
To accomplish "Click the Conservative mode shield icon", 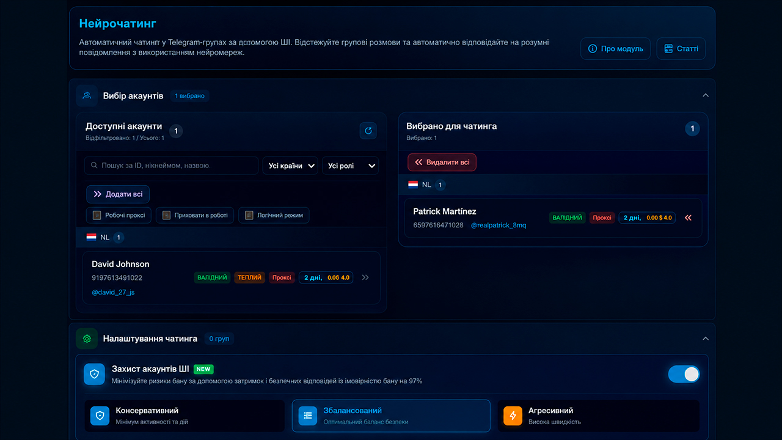I will click(100, 416).
